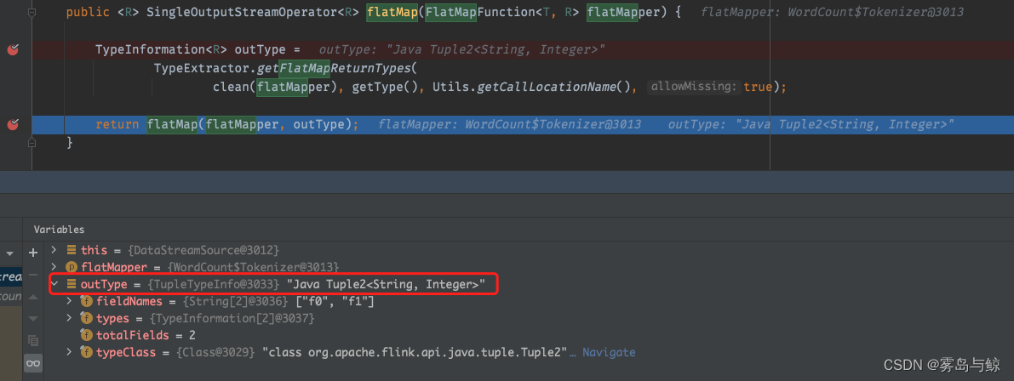Collapse the flatMap method with the fold marker
Image resolution: width=1014 pixels, height=381 pixels.
pos(33,12)
